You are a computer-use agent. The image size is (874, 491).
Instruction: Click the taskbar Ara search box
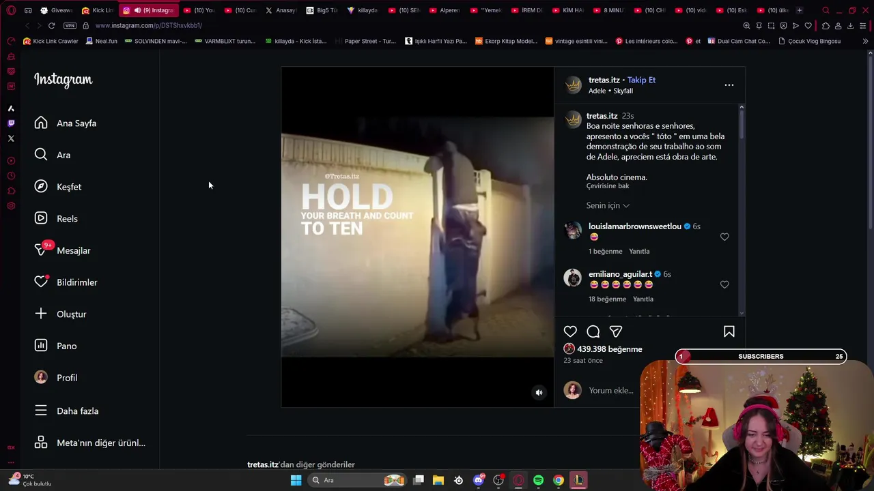(357, 480)
